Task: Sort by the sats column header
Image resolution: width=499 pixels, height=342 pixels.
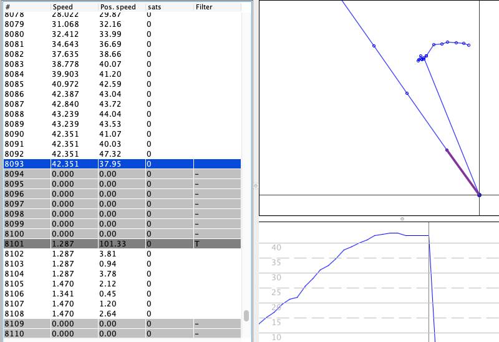Action: pos(154,7)
